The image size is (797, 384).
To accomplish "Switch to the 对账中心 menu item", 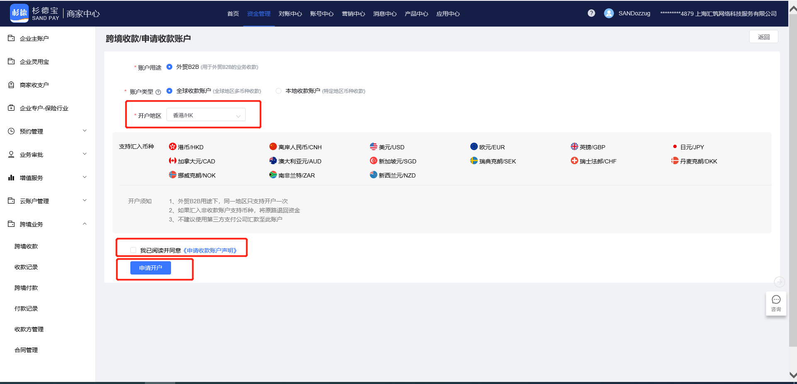I will pyautogui.click(x=290, y=13).
